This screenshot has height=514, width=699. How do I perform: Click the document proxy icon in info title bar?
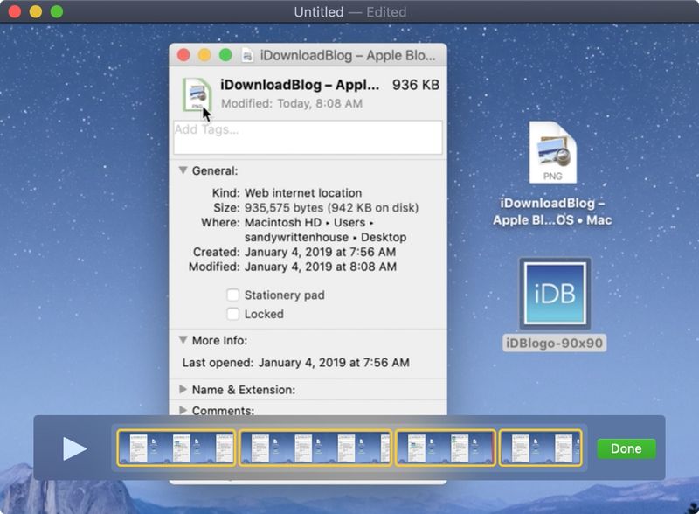[247, 56]
